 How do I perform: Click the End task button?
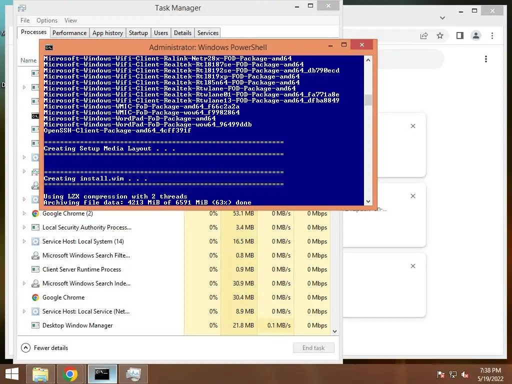click(313, 348)
